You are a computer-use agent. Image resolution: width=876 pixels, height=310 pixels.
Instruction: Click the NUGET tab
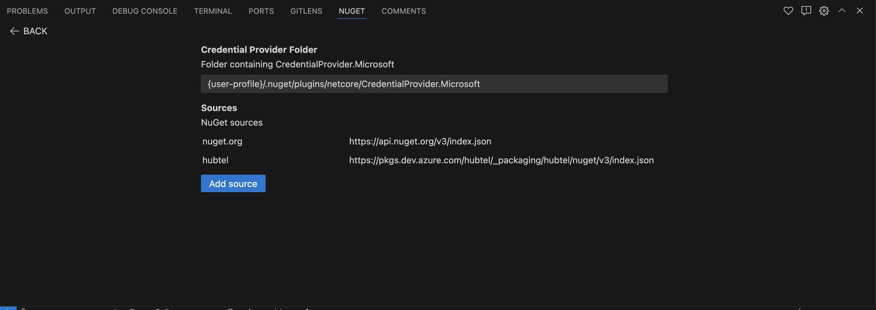pos(351,11)
